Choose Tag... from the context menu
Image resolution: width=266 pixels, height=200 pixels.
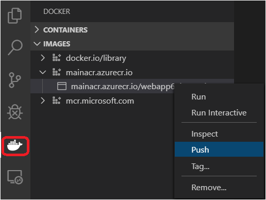[219, 166]
